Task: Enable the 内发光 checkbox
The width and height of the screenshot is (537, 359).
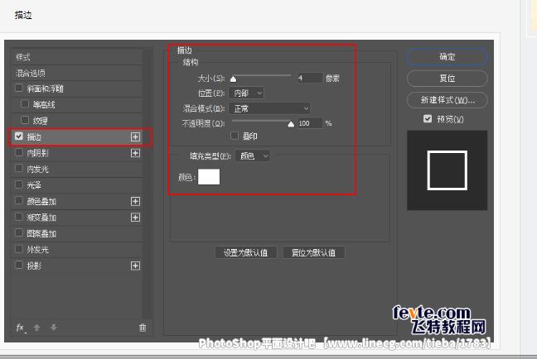Action: point(19,169)
